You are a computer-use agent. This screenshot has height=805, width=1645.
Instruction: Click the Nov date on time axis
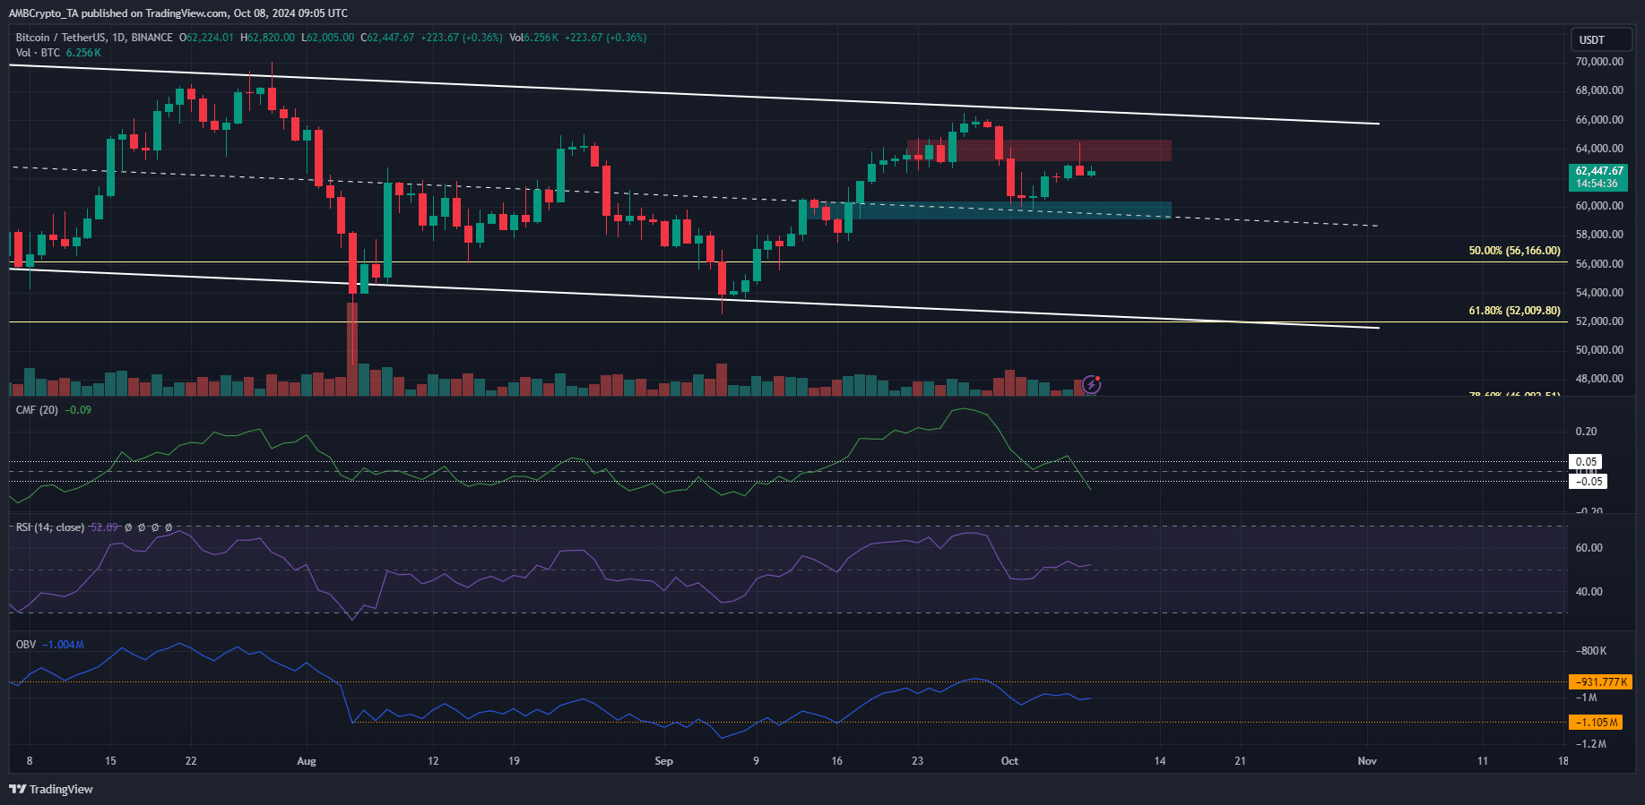(x=1367, y=761)
